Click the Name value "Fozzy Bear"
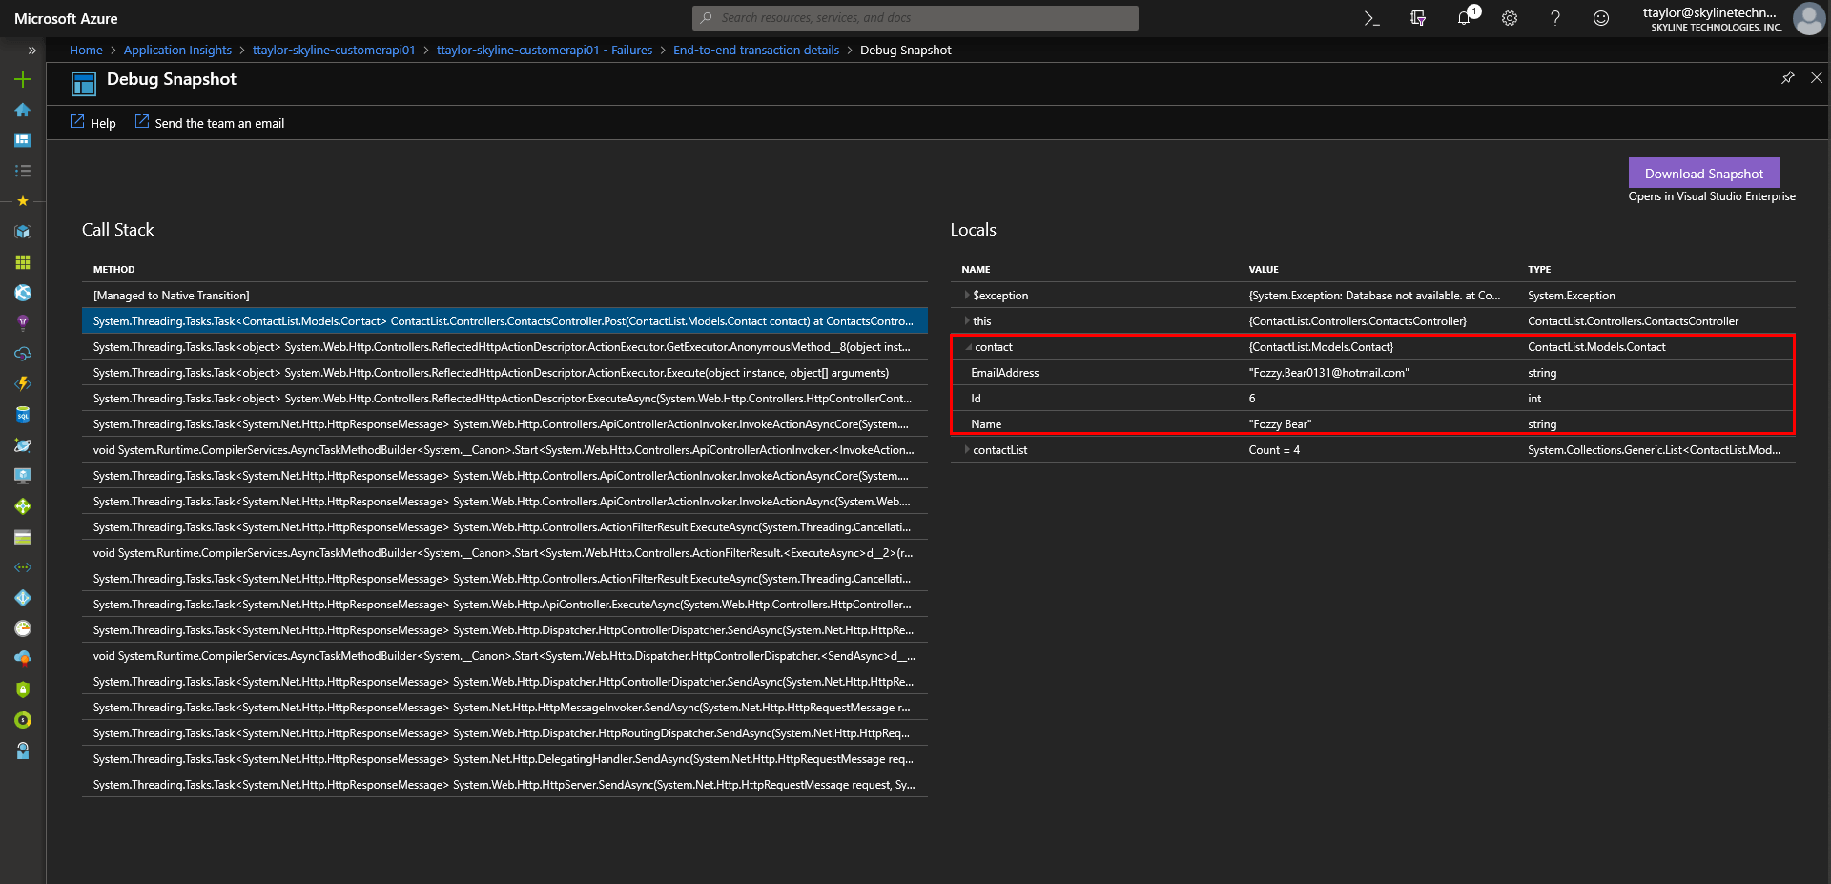Viewport: 1831px width, 884px height. point(1280,424)
